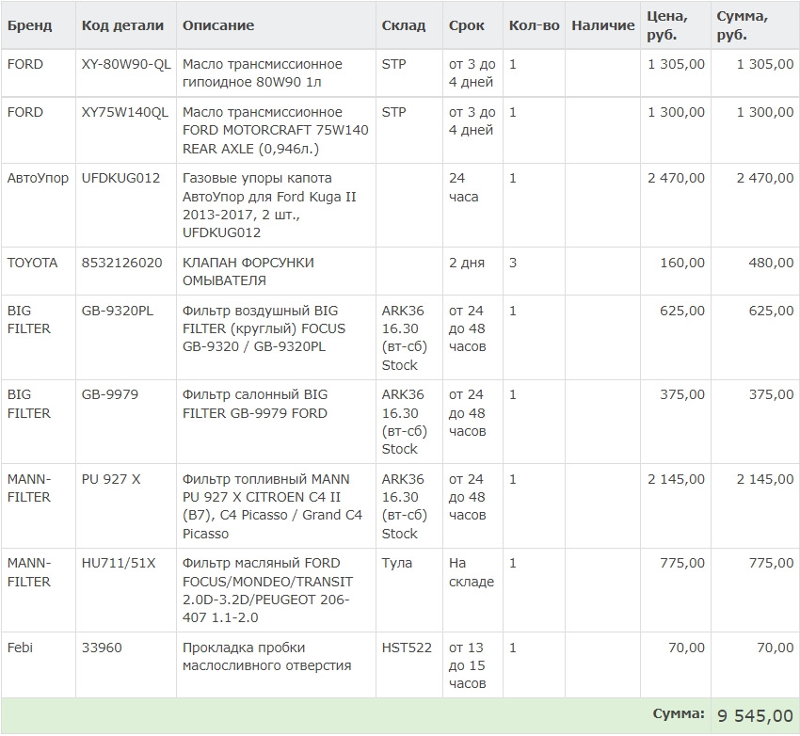Click delivery term '24 часа'
The image size is (800, 736).
pos(464,187)
